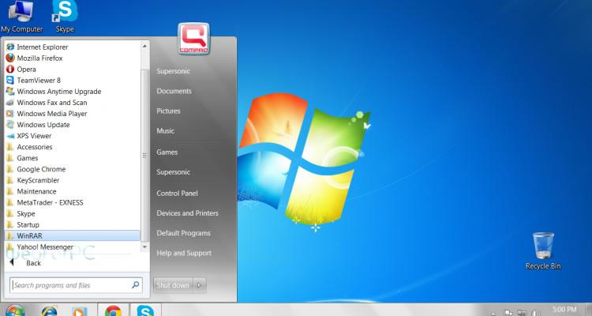
Task: Select the Recycle Bin desktop icon
Action: [543, 250]
